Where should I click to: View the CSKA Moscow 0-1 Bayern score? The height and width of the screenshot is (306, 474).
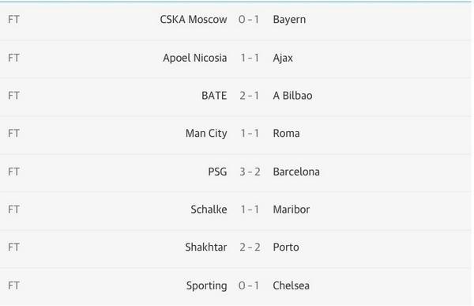pos(249,20)
